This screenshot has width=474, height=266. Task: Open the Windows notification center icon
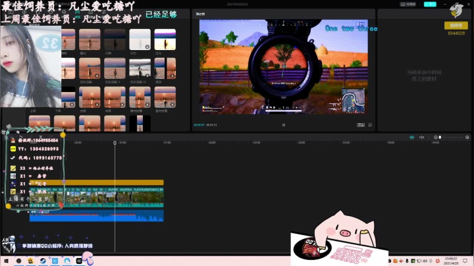point(465,261)
